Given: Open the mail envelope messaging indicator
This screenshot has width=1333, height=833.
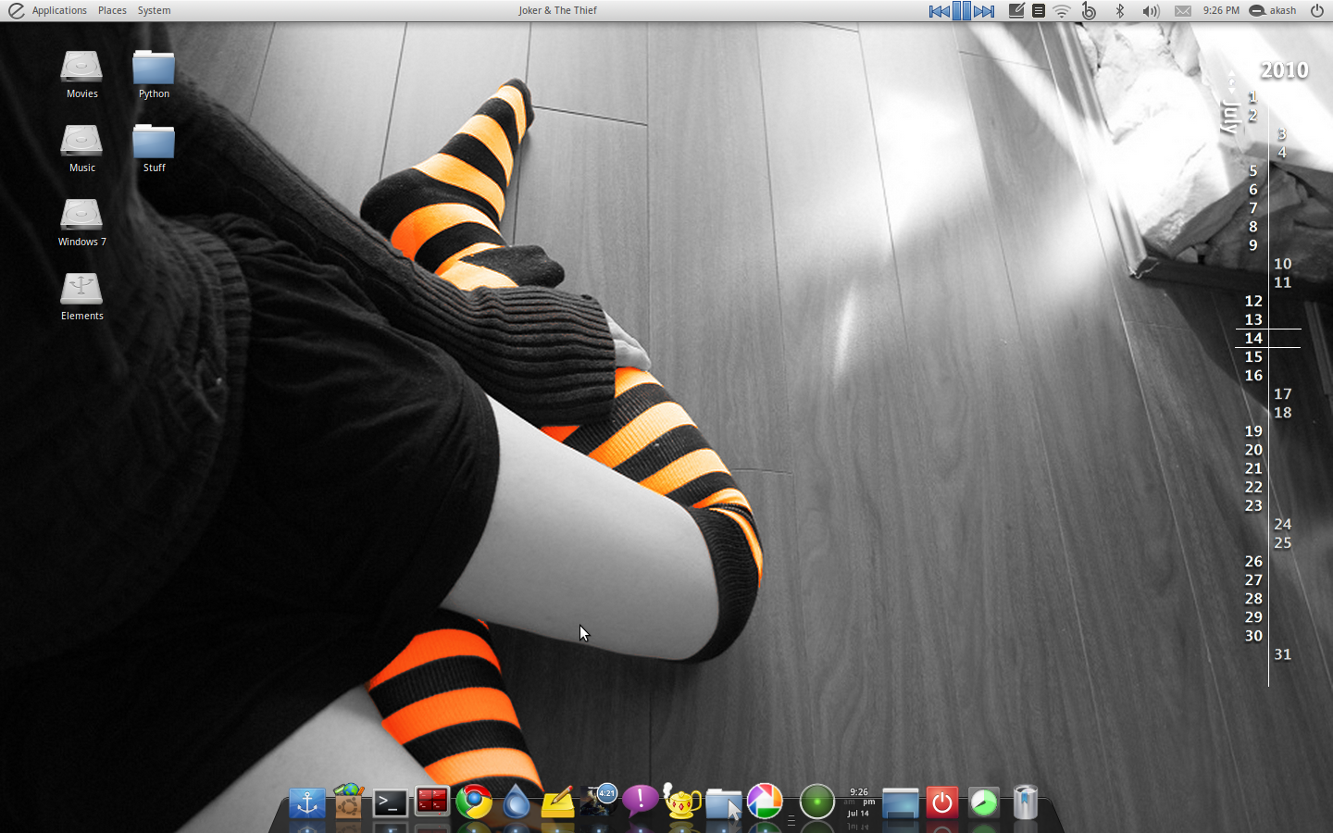Looking at the screenshot, I should (x=1183, y=11).
